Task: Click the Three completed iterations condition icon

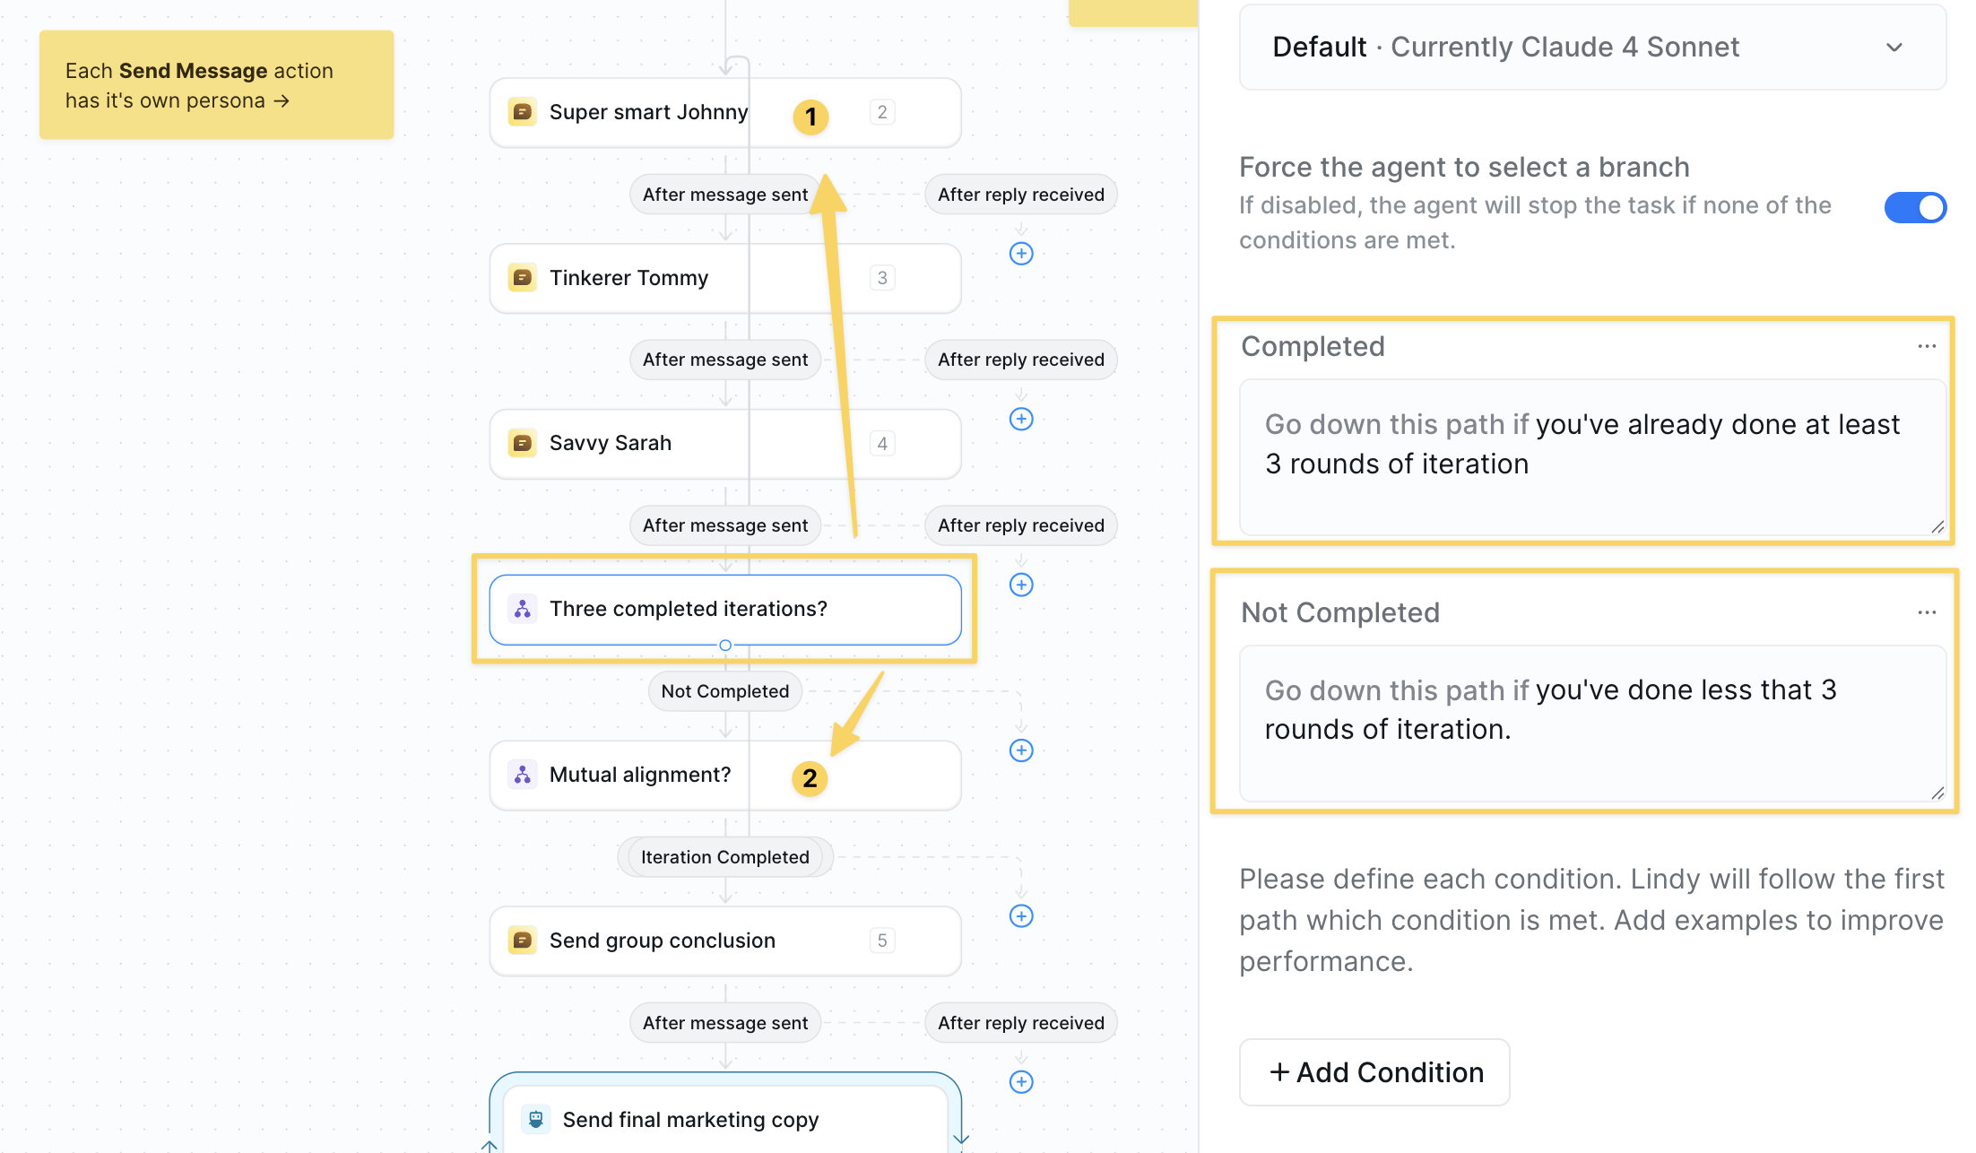Action: pyautogui.click(x=522, y=609)
